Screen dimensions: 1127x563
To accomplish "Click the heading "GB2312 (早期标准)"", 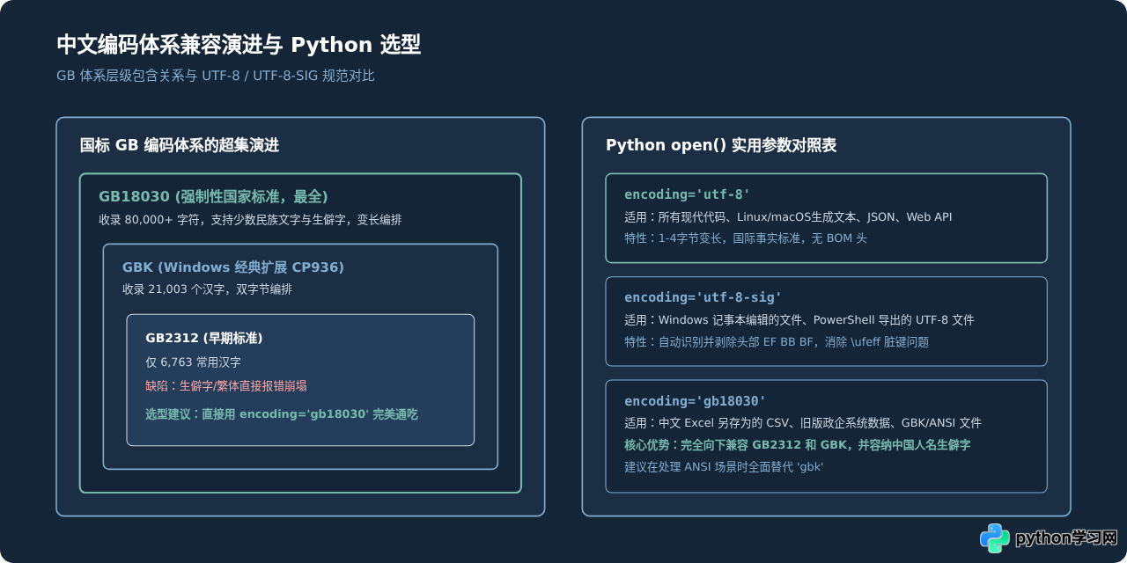I will point(204,338).
